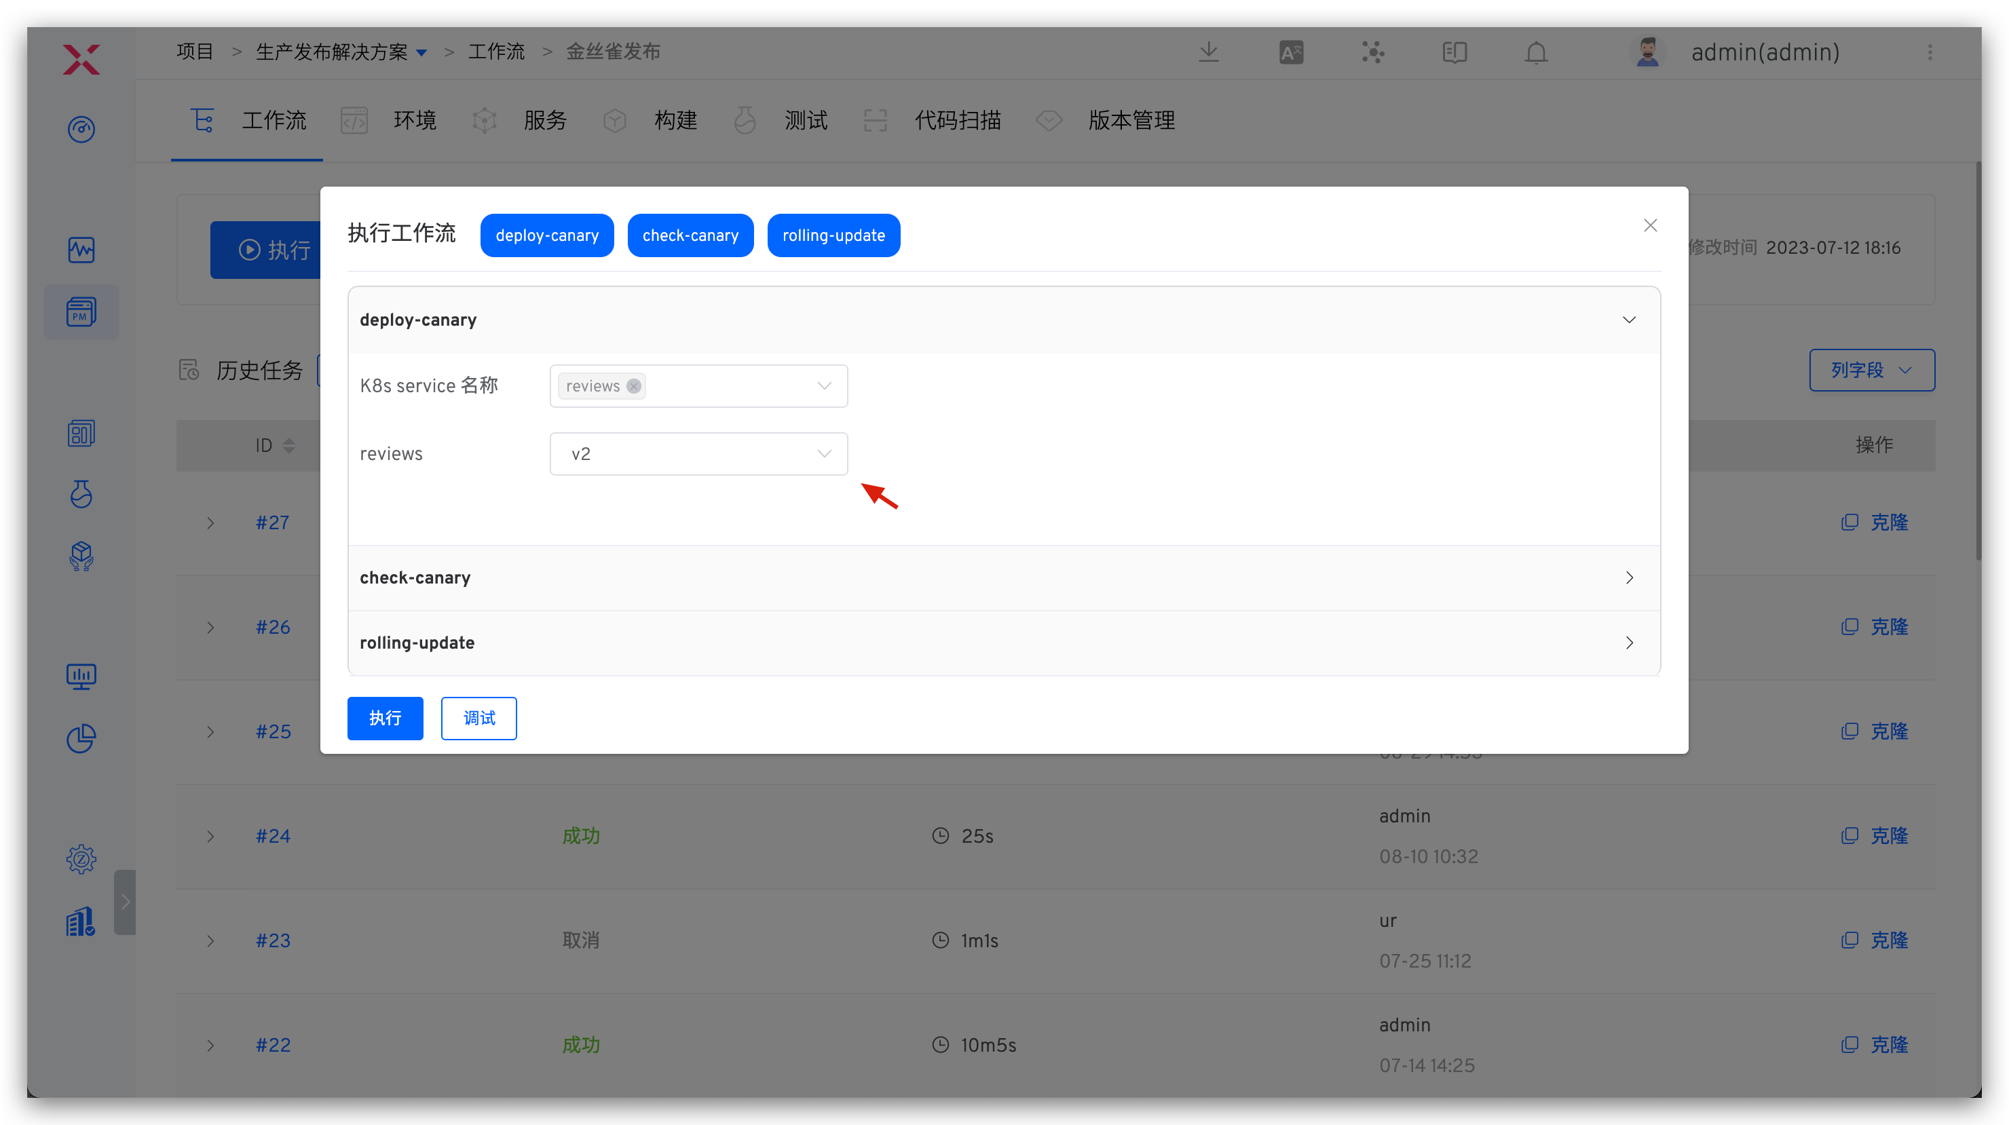2009x1125 pixels.
Task: Switch to the 版本管理 tab
Action: point(1131,120)
